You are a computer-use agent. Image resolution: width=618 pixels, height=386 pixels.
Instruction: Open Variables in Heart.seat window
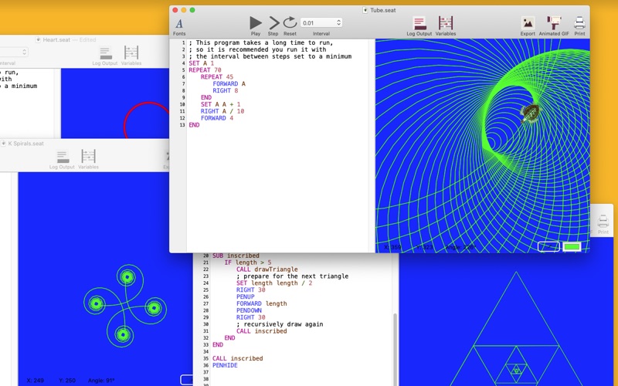[x=131, y=56]
